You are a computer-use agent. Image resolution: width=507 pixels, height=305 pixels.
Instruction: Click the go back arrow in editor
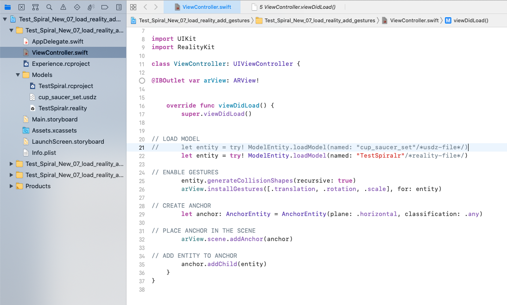[145, 7]
